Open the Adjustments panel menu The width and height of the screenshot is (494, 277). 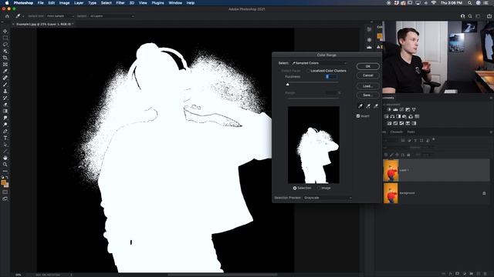point(491,98)
